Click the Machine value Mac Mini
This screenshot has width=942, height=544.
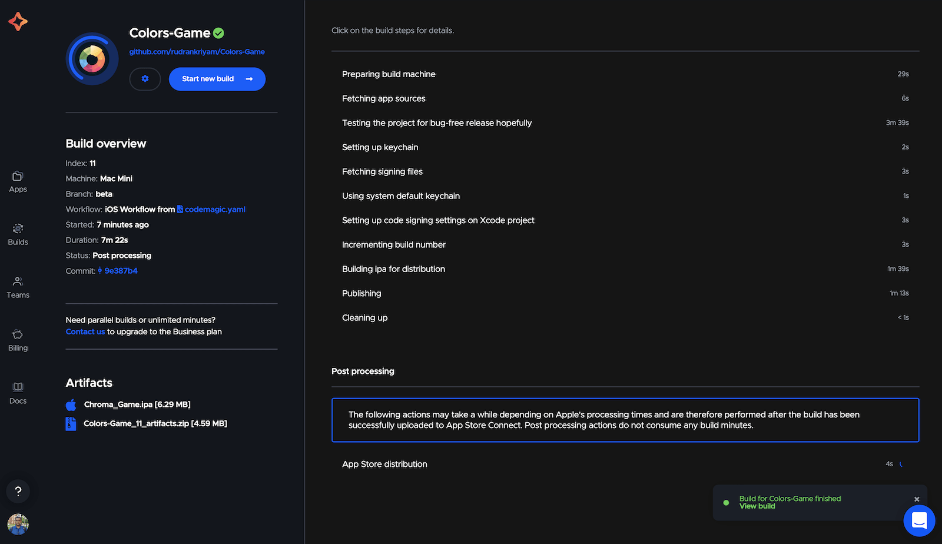coord(116,178)
